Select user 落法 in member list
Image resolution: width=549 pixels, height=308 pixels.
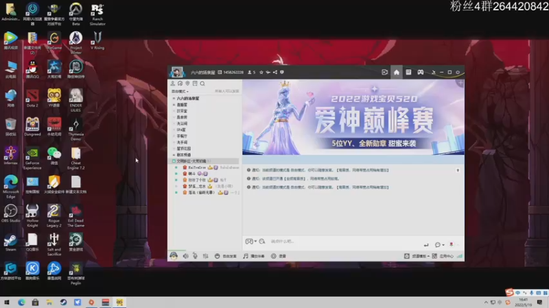201,193
